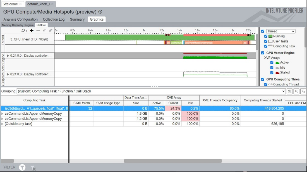Screen dimensions: 307x172
Task: Click the clear filter icon
Action: [33, 168]
